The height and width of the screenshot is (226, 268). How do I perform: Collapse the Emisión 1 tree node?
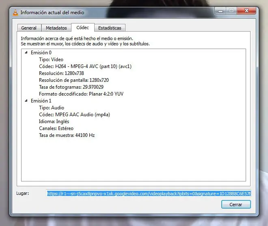[x=26, y=101]
